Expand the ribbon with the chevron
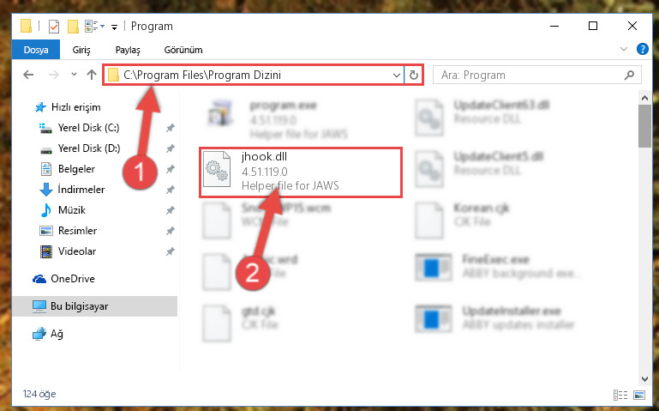The image size is (659, 411). (623, 49)
